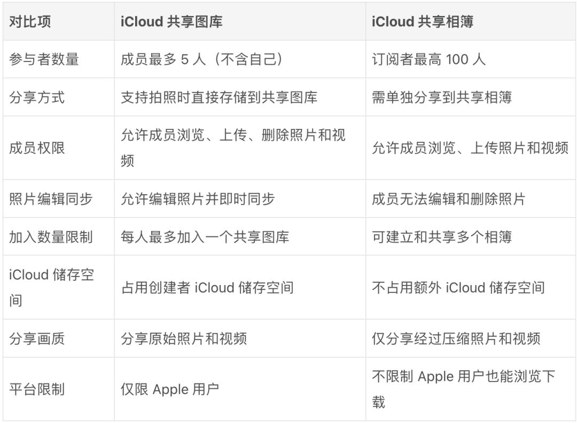Click the 参与者数量 row label
This screenshot has height=423, width=577.
click(59, 59)
